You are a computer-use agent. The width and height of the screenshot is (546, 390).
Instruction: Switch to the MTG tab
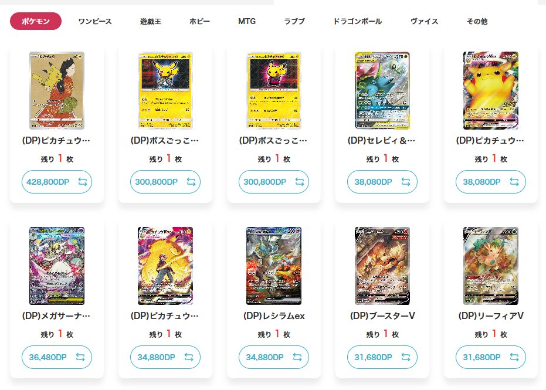click(x=247, y=21)
